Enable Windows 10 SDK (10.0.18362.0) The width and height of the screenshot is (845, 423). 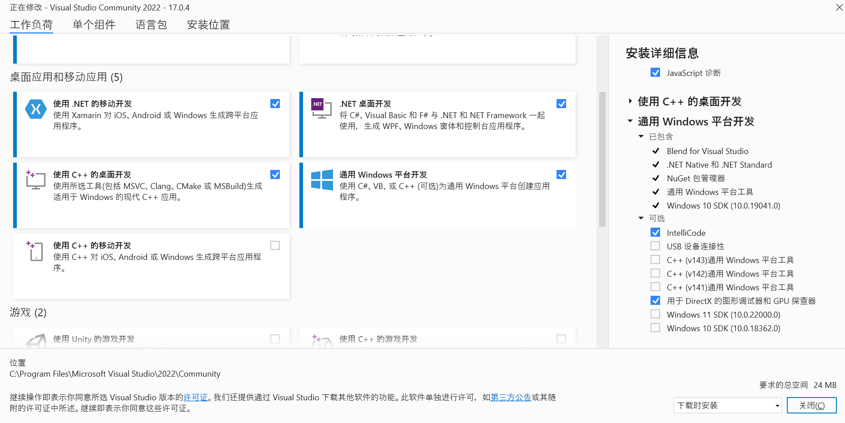(656, 328)
